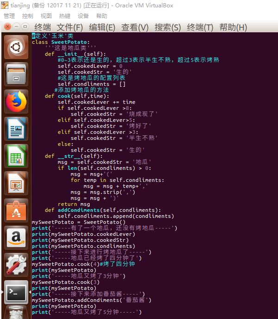Image resolution: width=278 pixels, height=319 pixels.
Task: Click the '#添加烤地瓜的方法' comment line
Action: click(81, 90)
